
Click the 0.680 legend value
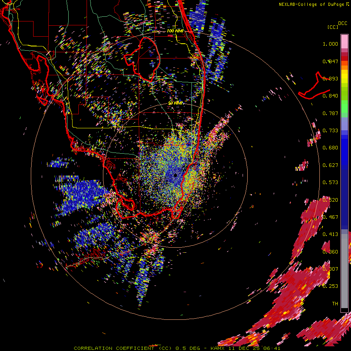pyautogui.click(x=330, y=148)
